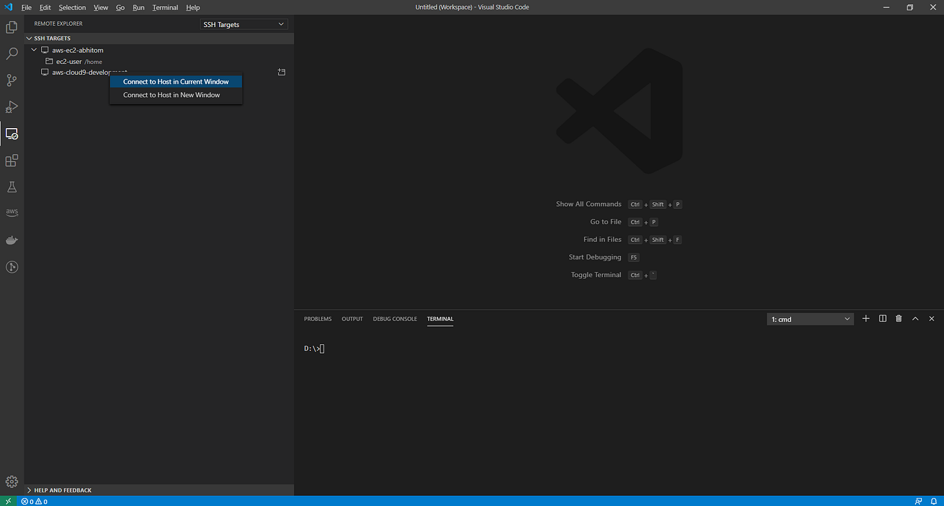Add a new SSH target

[281, 71]
